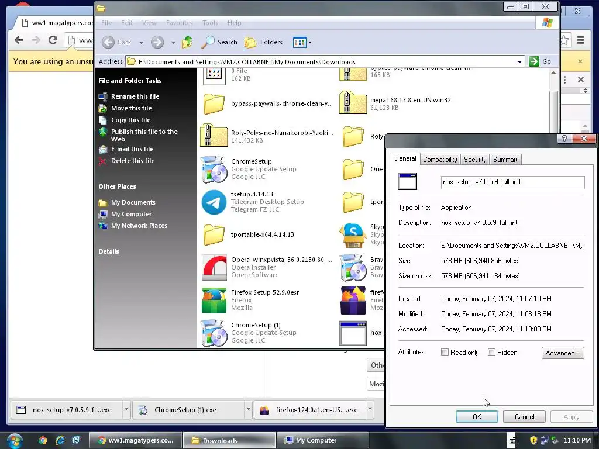Click the file name field in Properties
This screenshot has width=599, height=449.
[512, 182]
